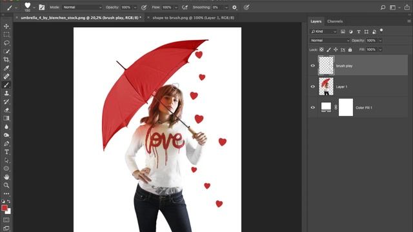Open the Brush Settings panel icon
This screenshot has height=232, width=413.
41,7
